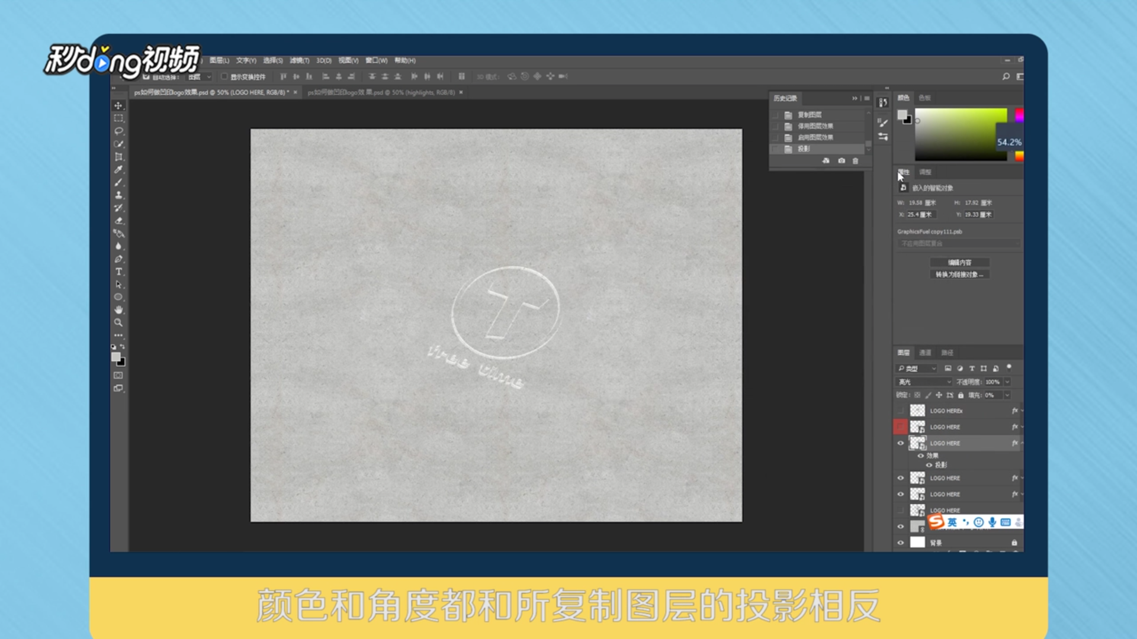Open the auto-select 图层 dropdown
The height and width of the screenshot is (639, 1137).
[199, 77]
